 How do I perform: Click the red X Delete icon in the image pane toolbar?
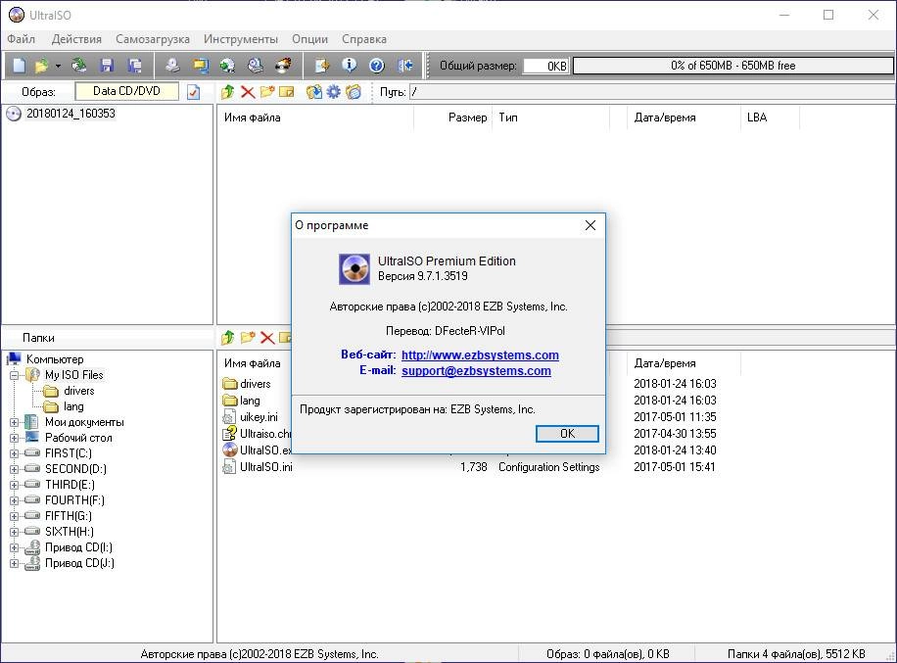pyautogui.click(x=248, y=91)
